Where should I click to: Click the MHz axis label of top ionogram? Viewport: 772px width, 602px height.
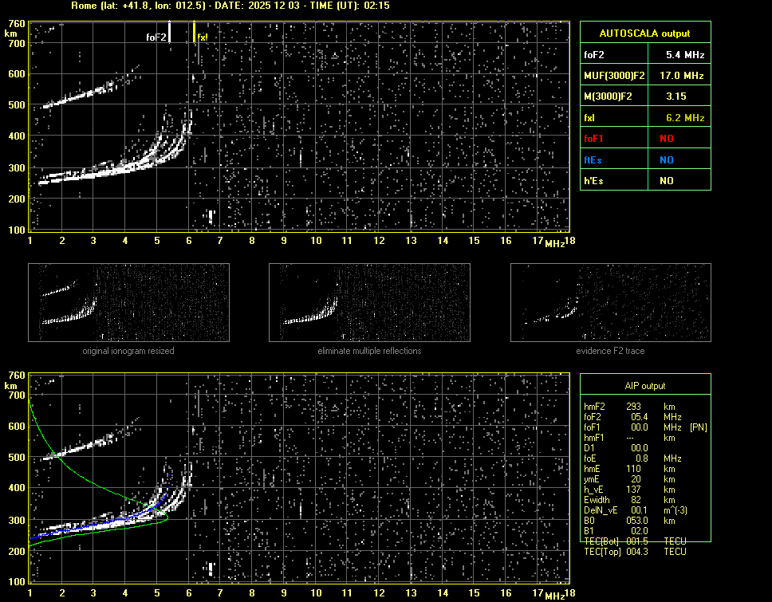(554, 243)
